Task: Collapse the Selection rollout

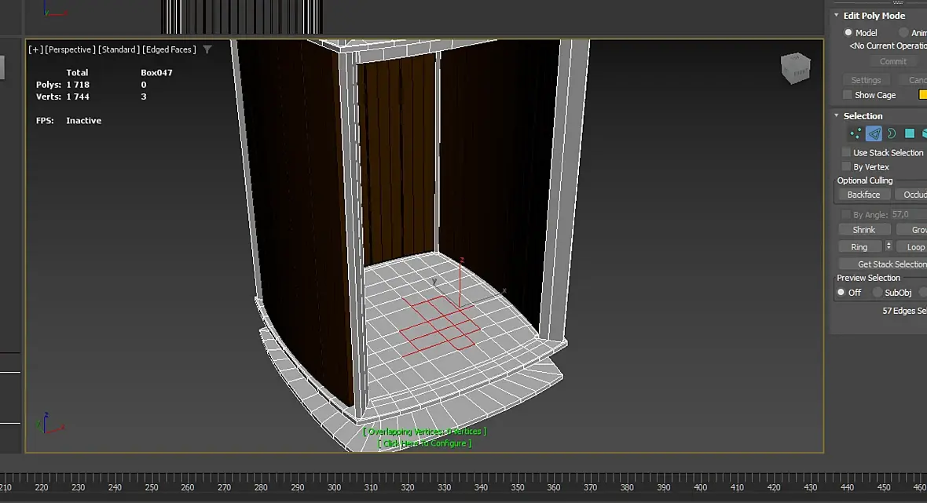Action: (837, 115)
